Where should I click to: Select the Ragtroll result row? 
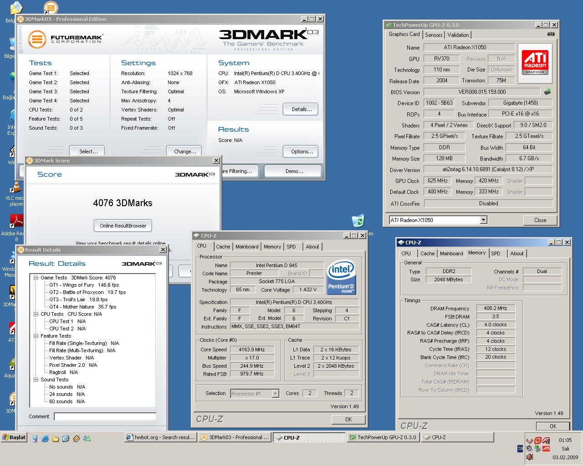click(63, 372)
